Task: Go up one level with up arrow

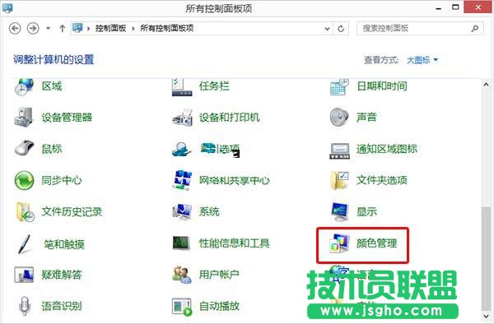Action: tap(62, 28)
